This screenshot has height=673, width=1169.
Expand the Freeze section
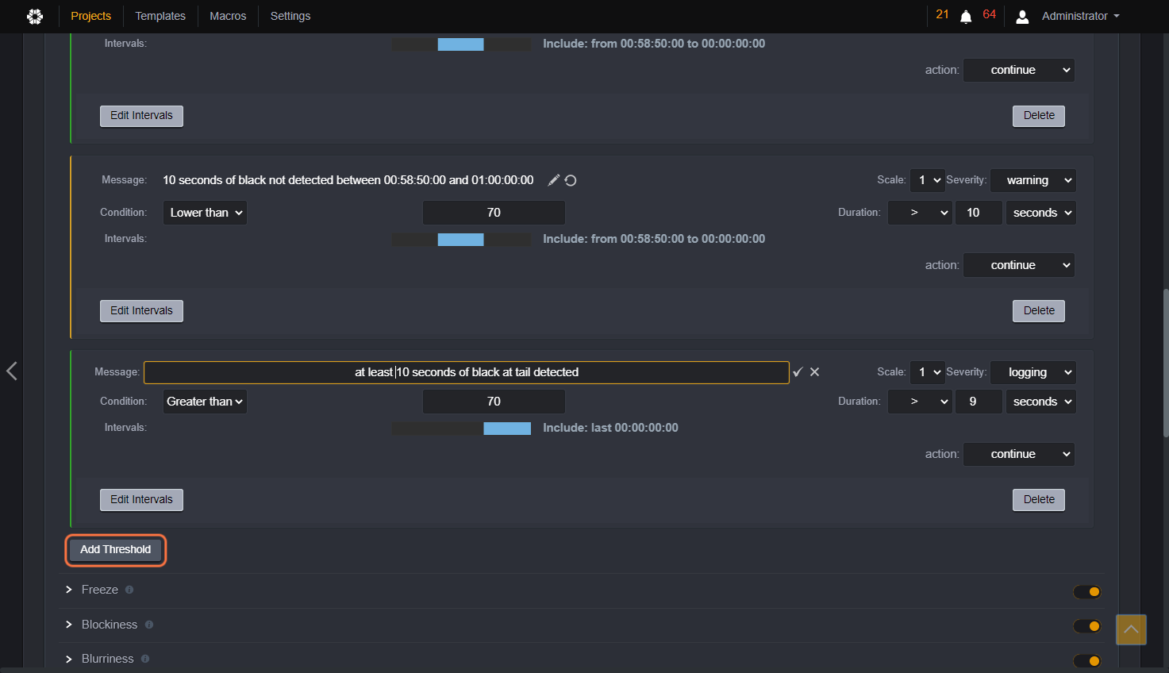tap(69, 590)
